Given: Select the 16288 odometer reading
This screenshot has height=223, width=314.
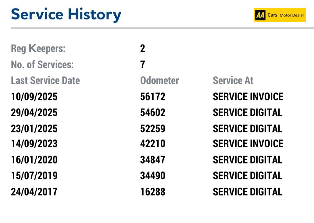Looking at the screenshot, I should click(x=153, y=192).
